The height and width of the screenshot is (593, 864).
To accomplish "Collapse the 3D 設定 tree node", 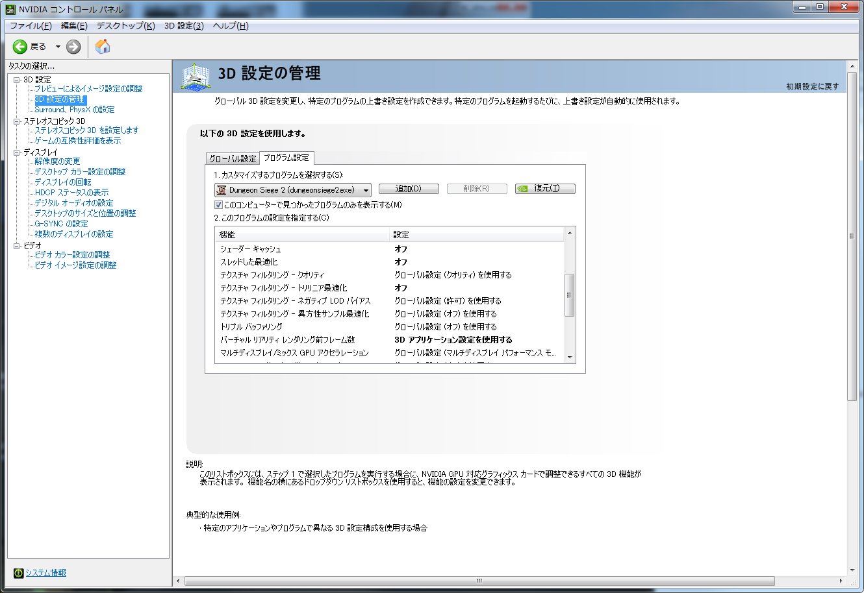I will 17,80.
